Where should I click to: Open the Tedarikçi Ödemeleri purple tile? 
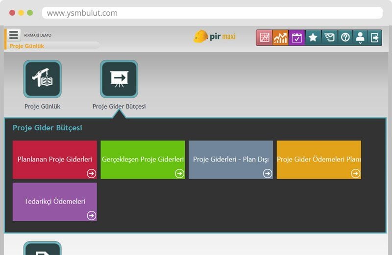click(55, 202)
